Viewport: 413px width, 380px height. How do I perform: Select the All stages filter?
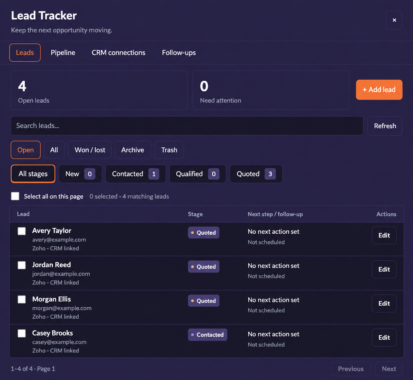pyautogui.click(x=33, y=174)
